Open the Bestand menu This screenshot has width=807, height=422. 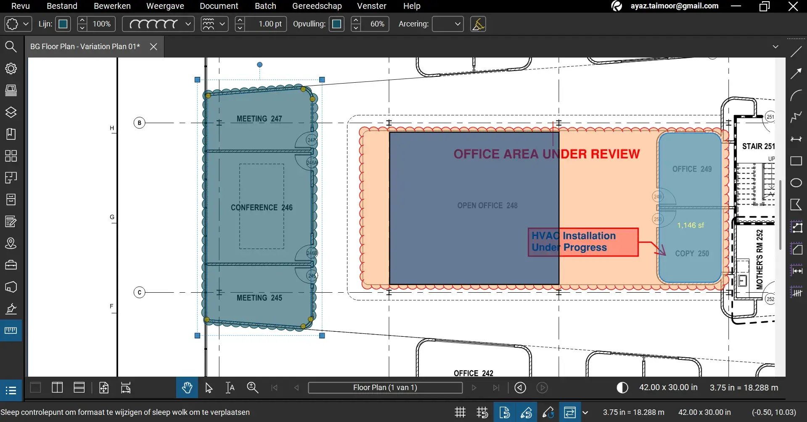[62, 6]
